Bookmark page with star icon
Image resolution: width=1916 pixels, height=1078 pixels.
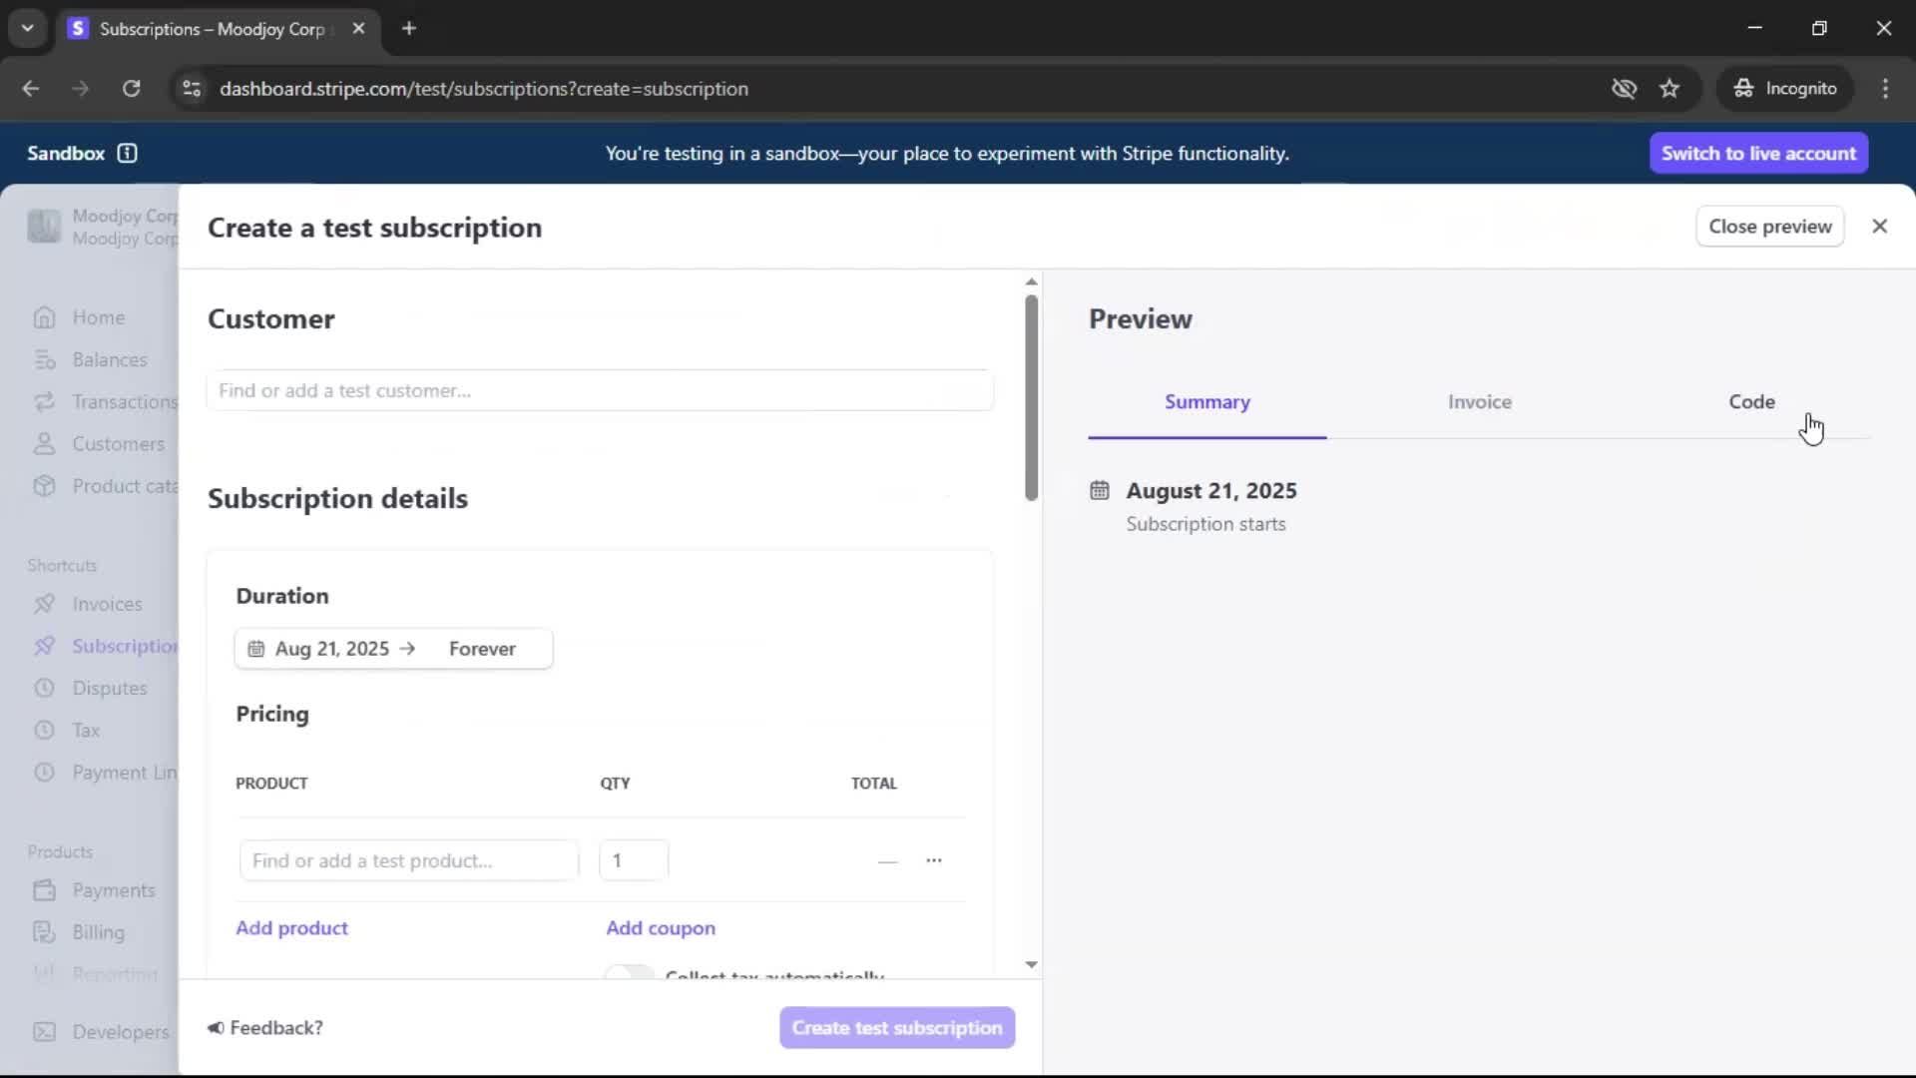click(1670, 89)
